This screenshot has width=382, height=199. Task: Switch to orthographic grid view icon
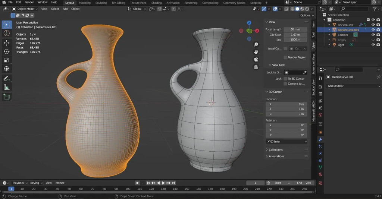tap(256, 67)
